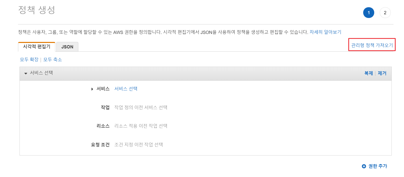The height and width of the screenshot is (177, 404).
Task: Click 모두 확장 to expand all
Action: [x=29, y=60]
